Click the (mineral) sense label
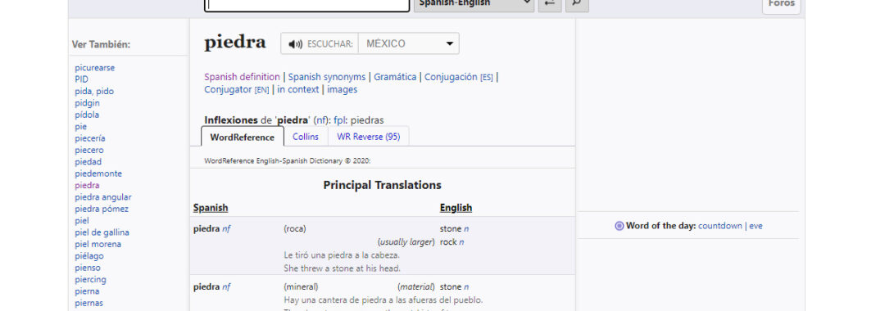Image resolution: width=885 pixels, height=311 pixels. pyautogui.click(x=301, y=286)
